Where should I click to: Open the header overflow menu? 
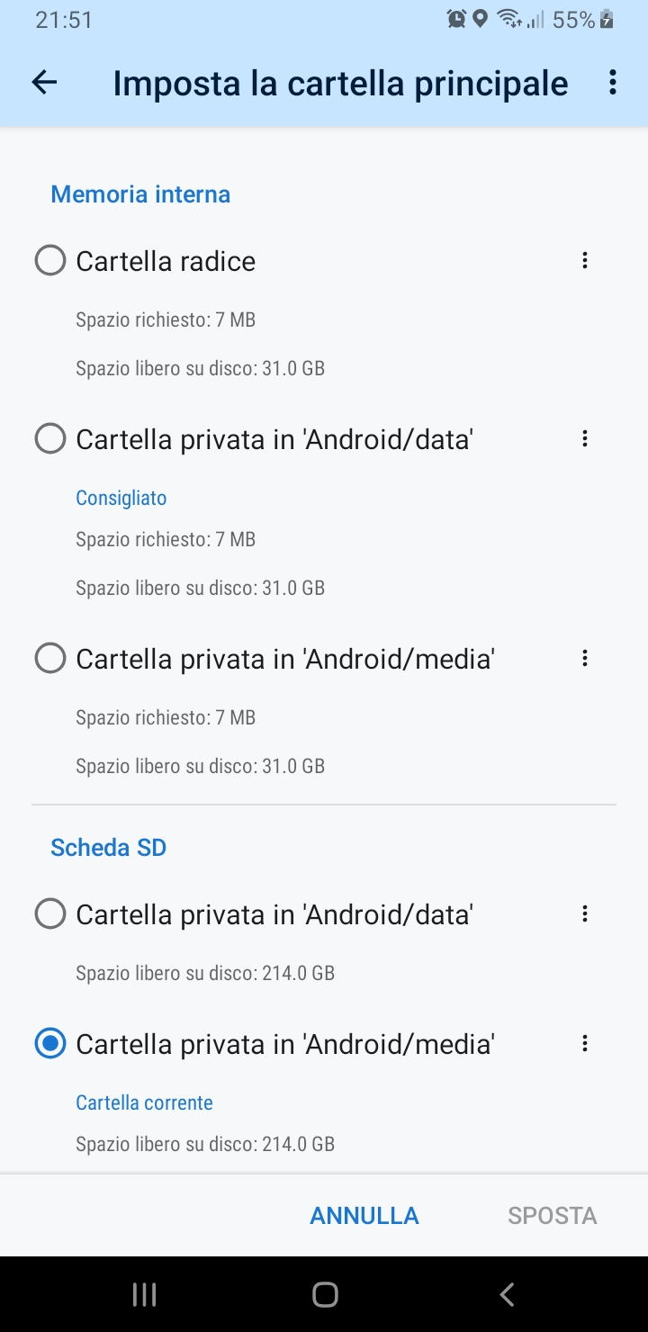[x=613, y=83]
